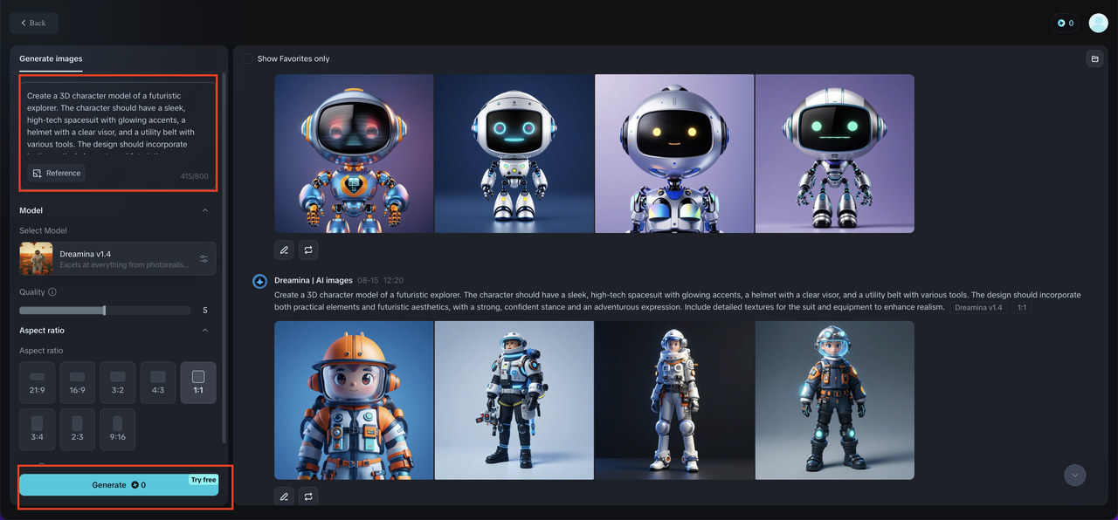Open the explorer holding a tool image

tap(514, 400)
